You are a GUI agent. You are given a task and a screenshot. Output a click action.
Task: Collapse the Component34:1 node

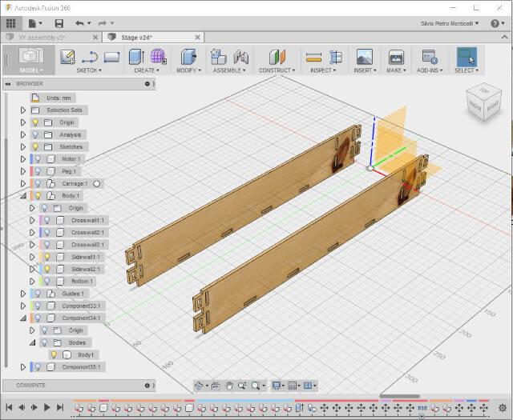[23, 318]
